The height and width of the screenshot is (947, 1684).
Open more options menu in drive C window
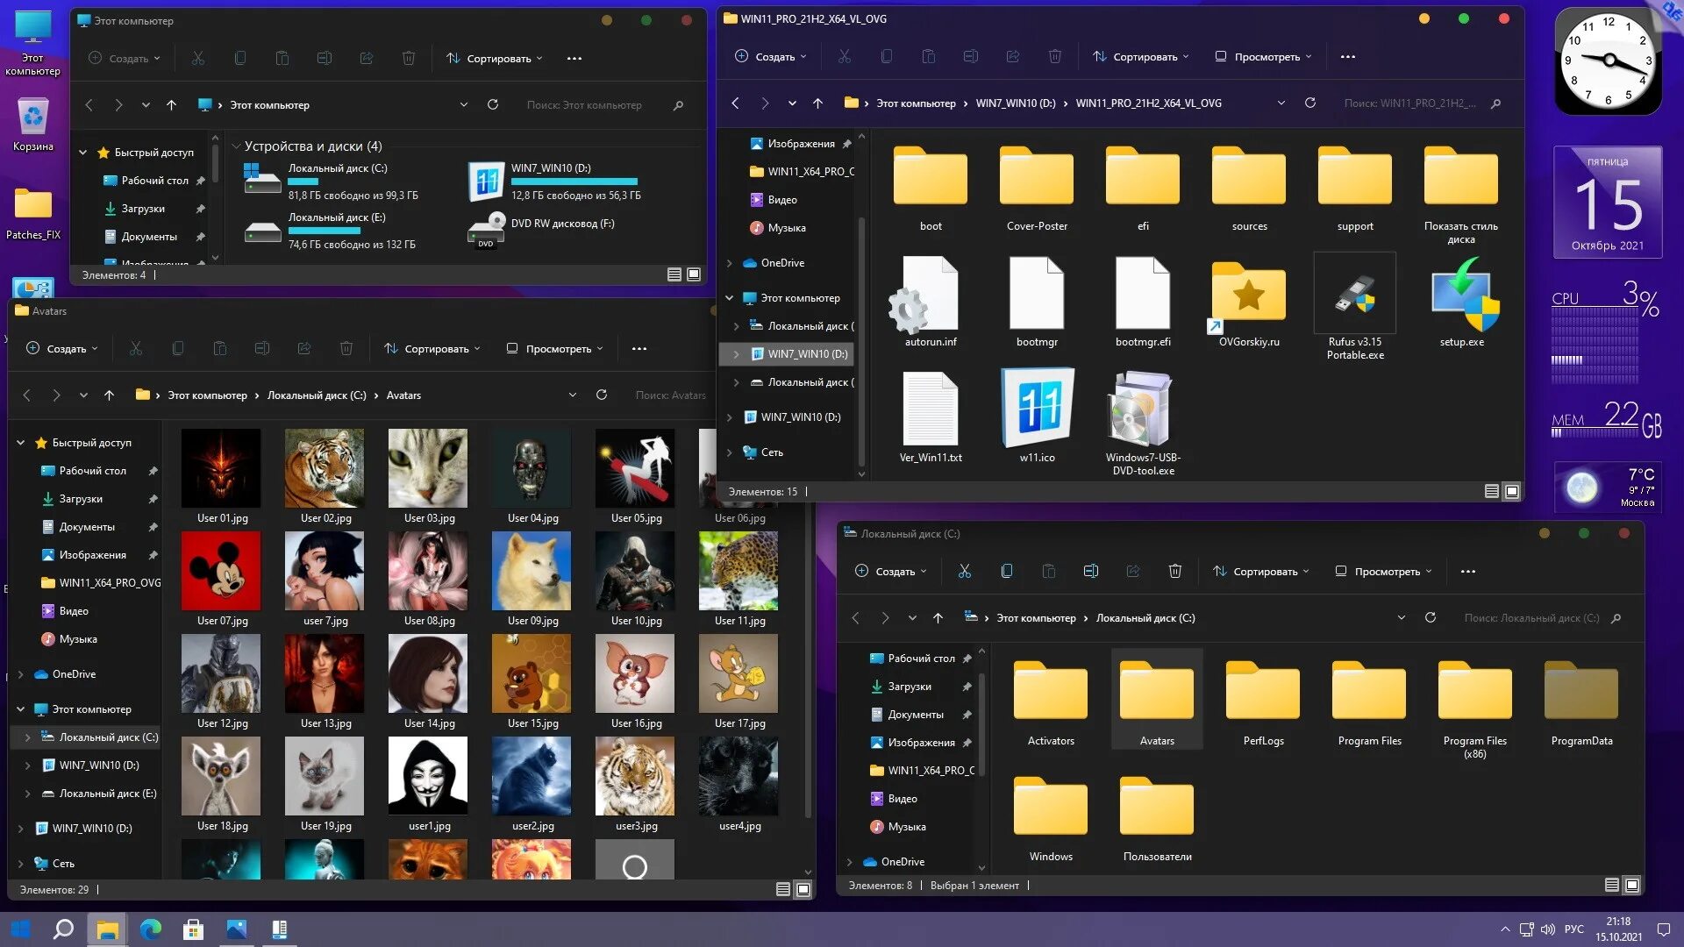click(x=1468, y=572)
